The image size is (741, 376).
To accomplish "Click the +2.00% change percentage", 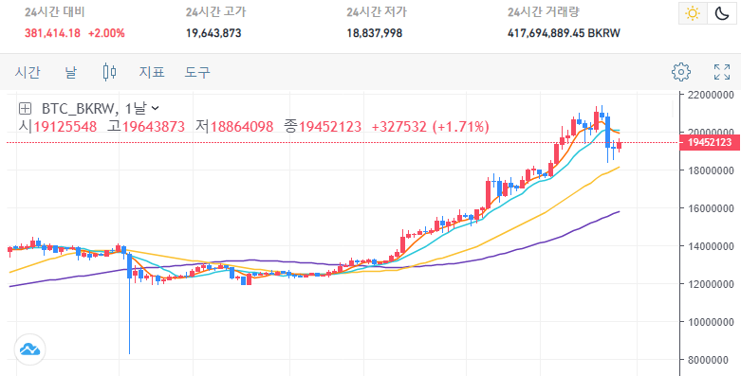I will (106, 33).
